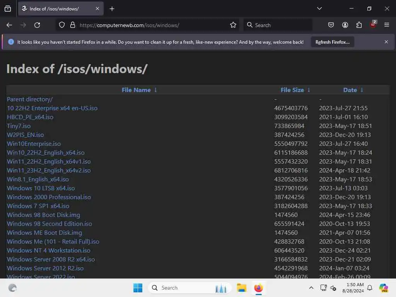Click Refresh Firefox... button
The image size is (396, 297).
coord(332,42)
